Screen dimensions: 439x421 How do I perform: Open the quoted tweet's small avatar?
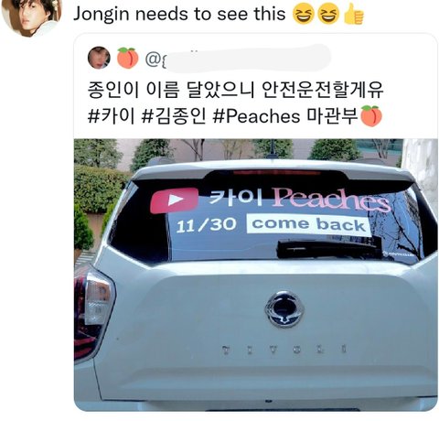point(99,58)
